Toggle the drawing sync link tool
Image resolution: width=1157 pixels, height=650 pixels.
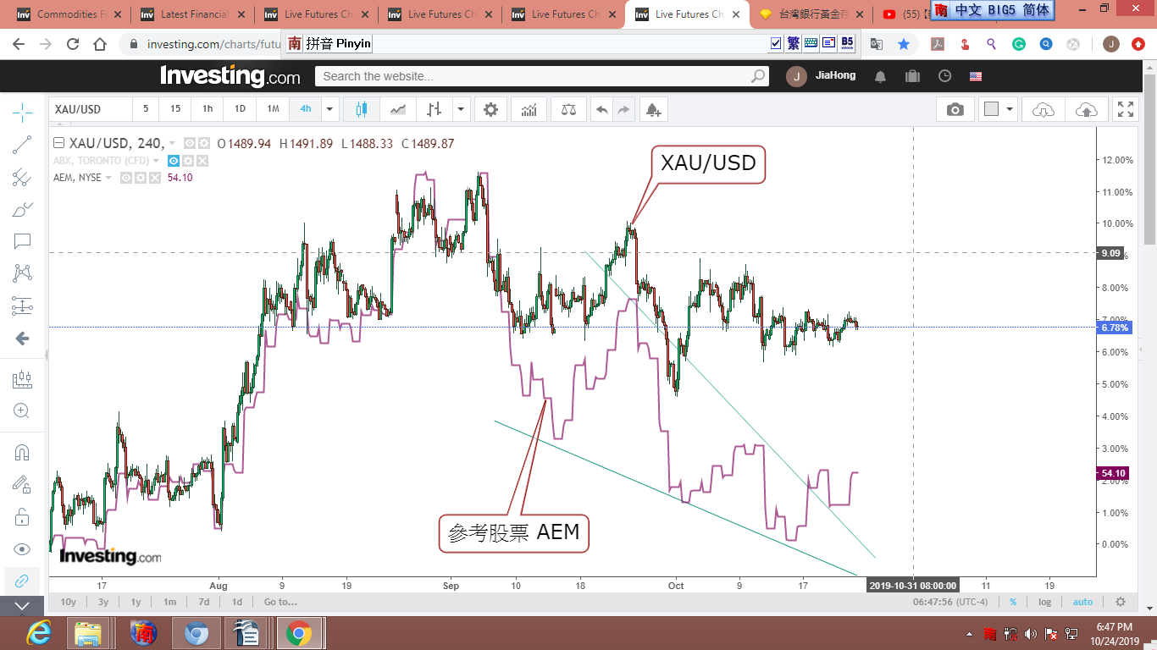coord(22,581)
